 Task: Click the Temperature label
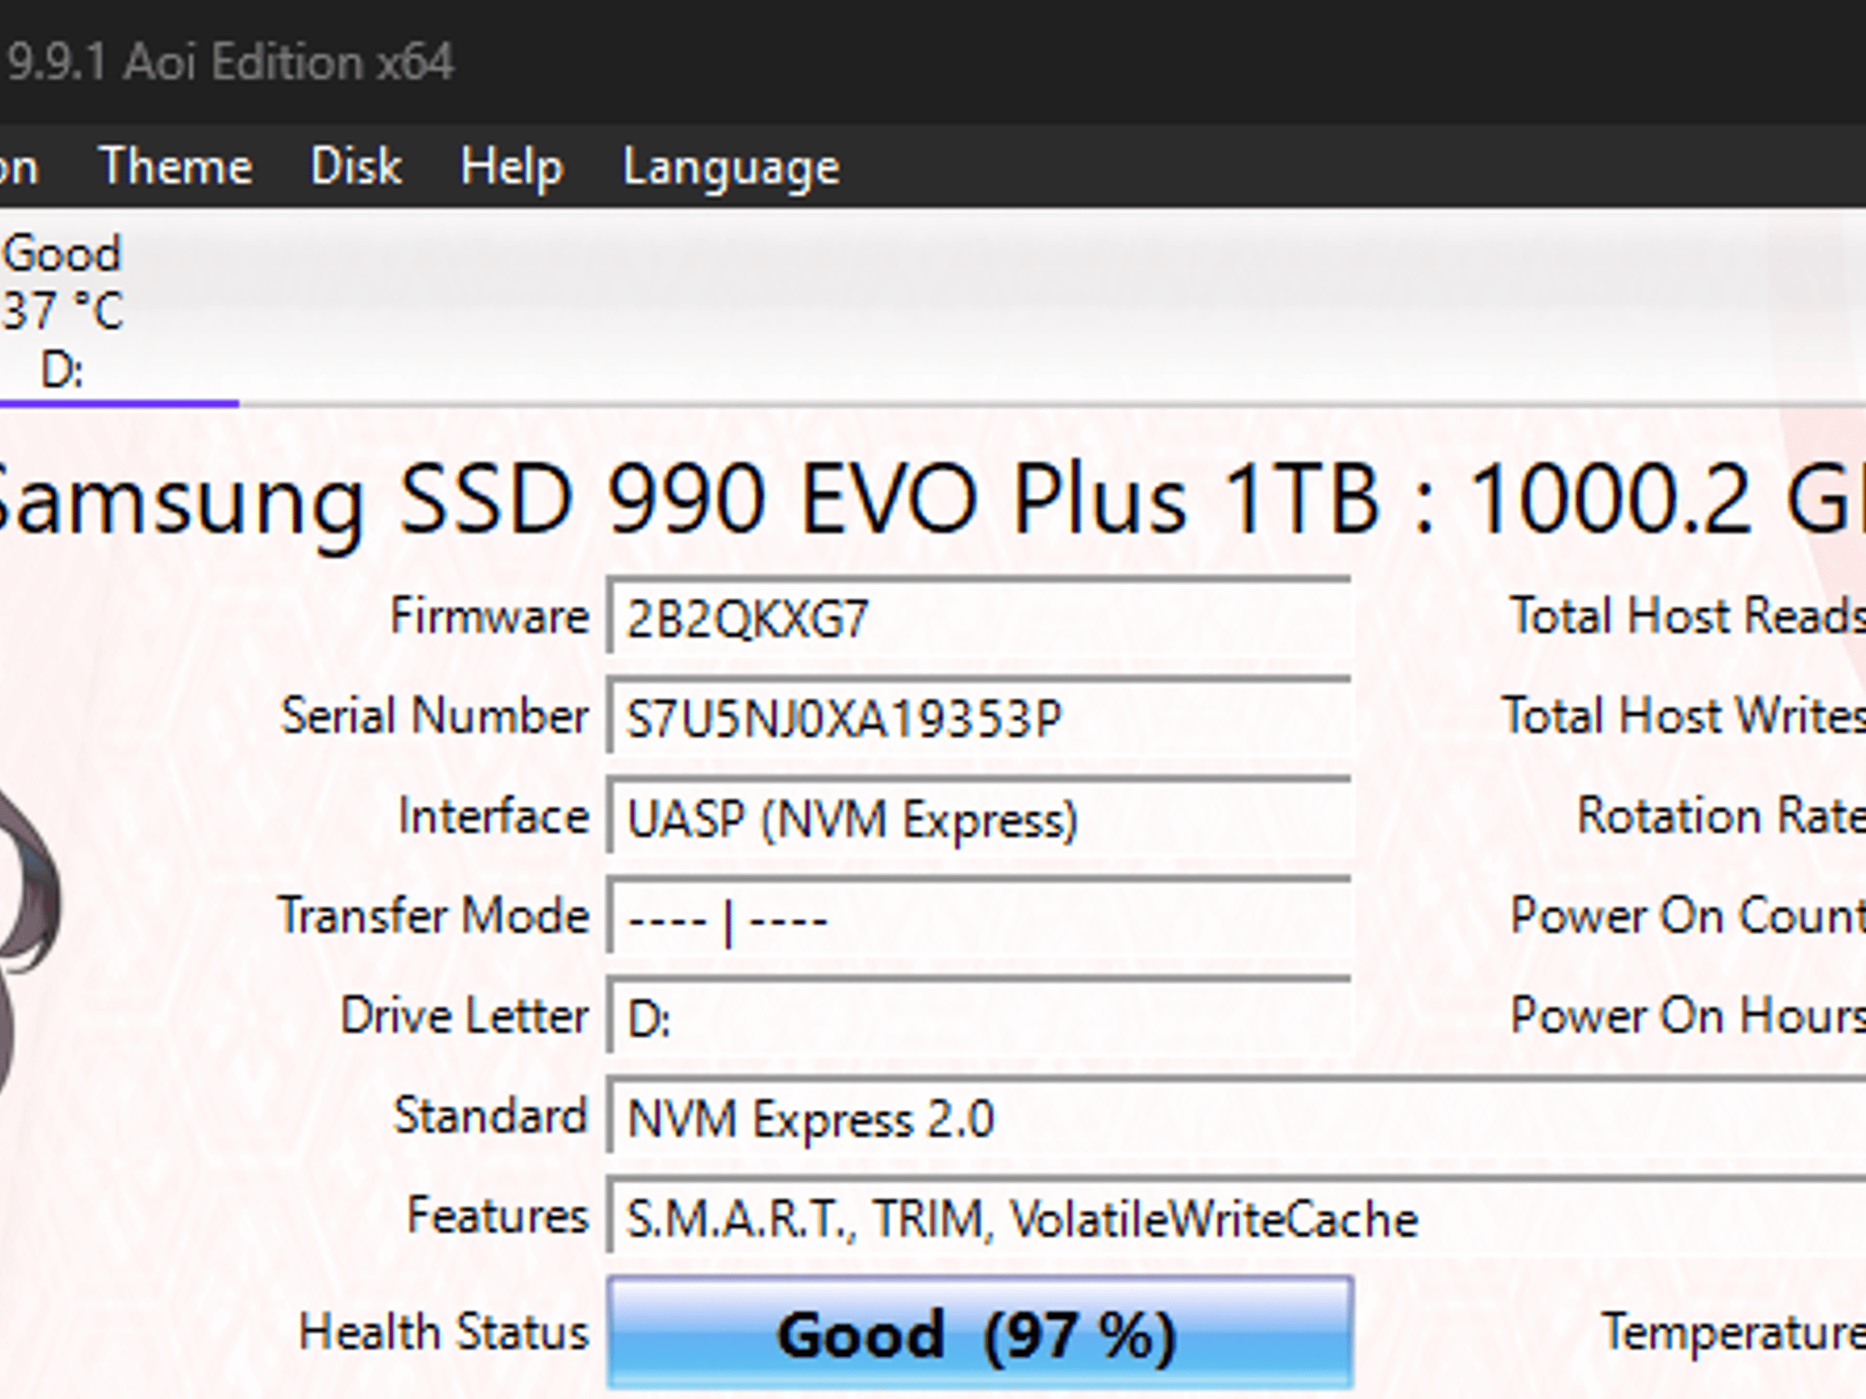(x=1734, y=1334)
